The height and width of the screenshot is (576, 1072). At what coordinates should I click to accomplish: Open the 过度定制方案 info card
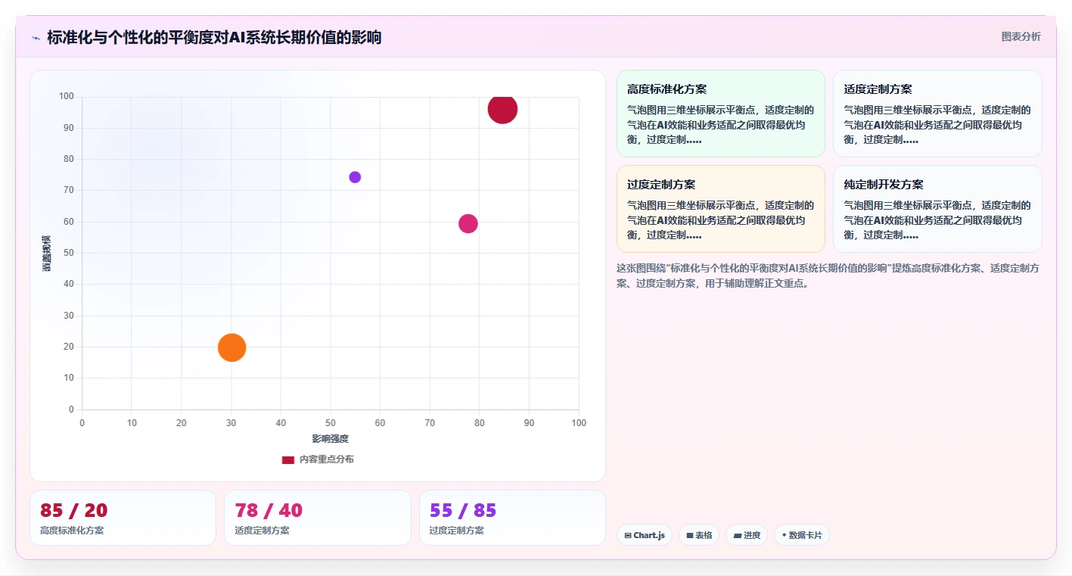click(x=721, y=209)
